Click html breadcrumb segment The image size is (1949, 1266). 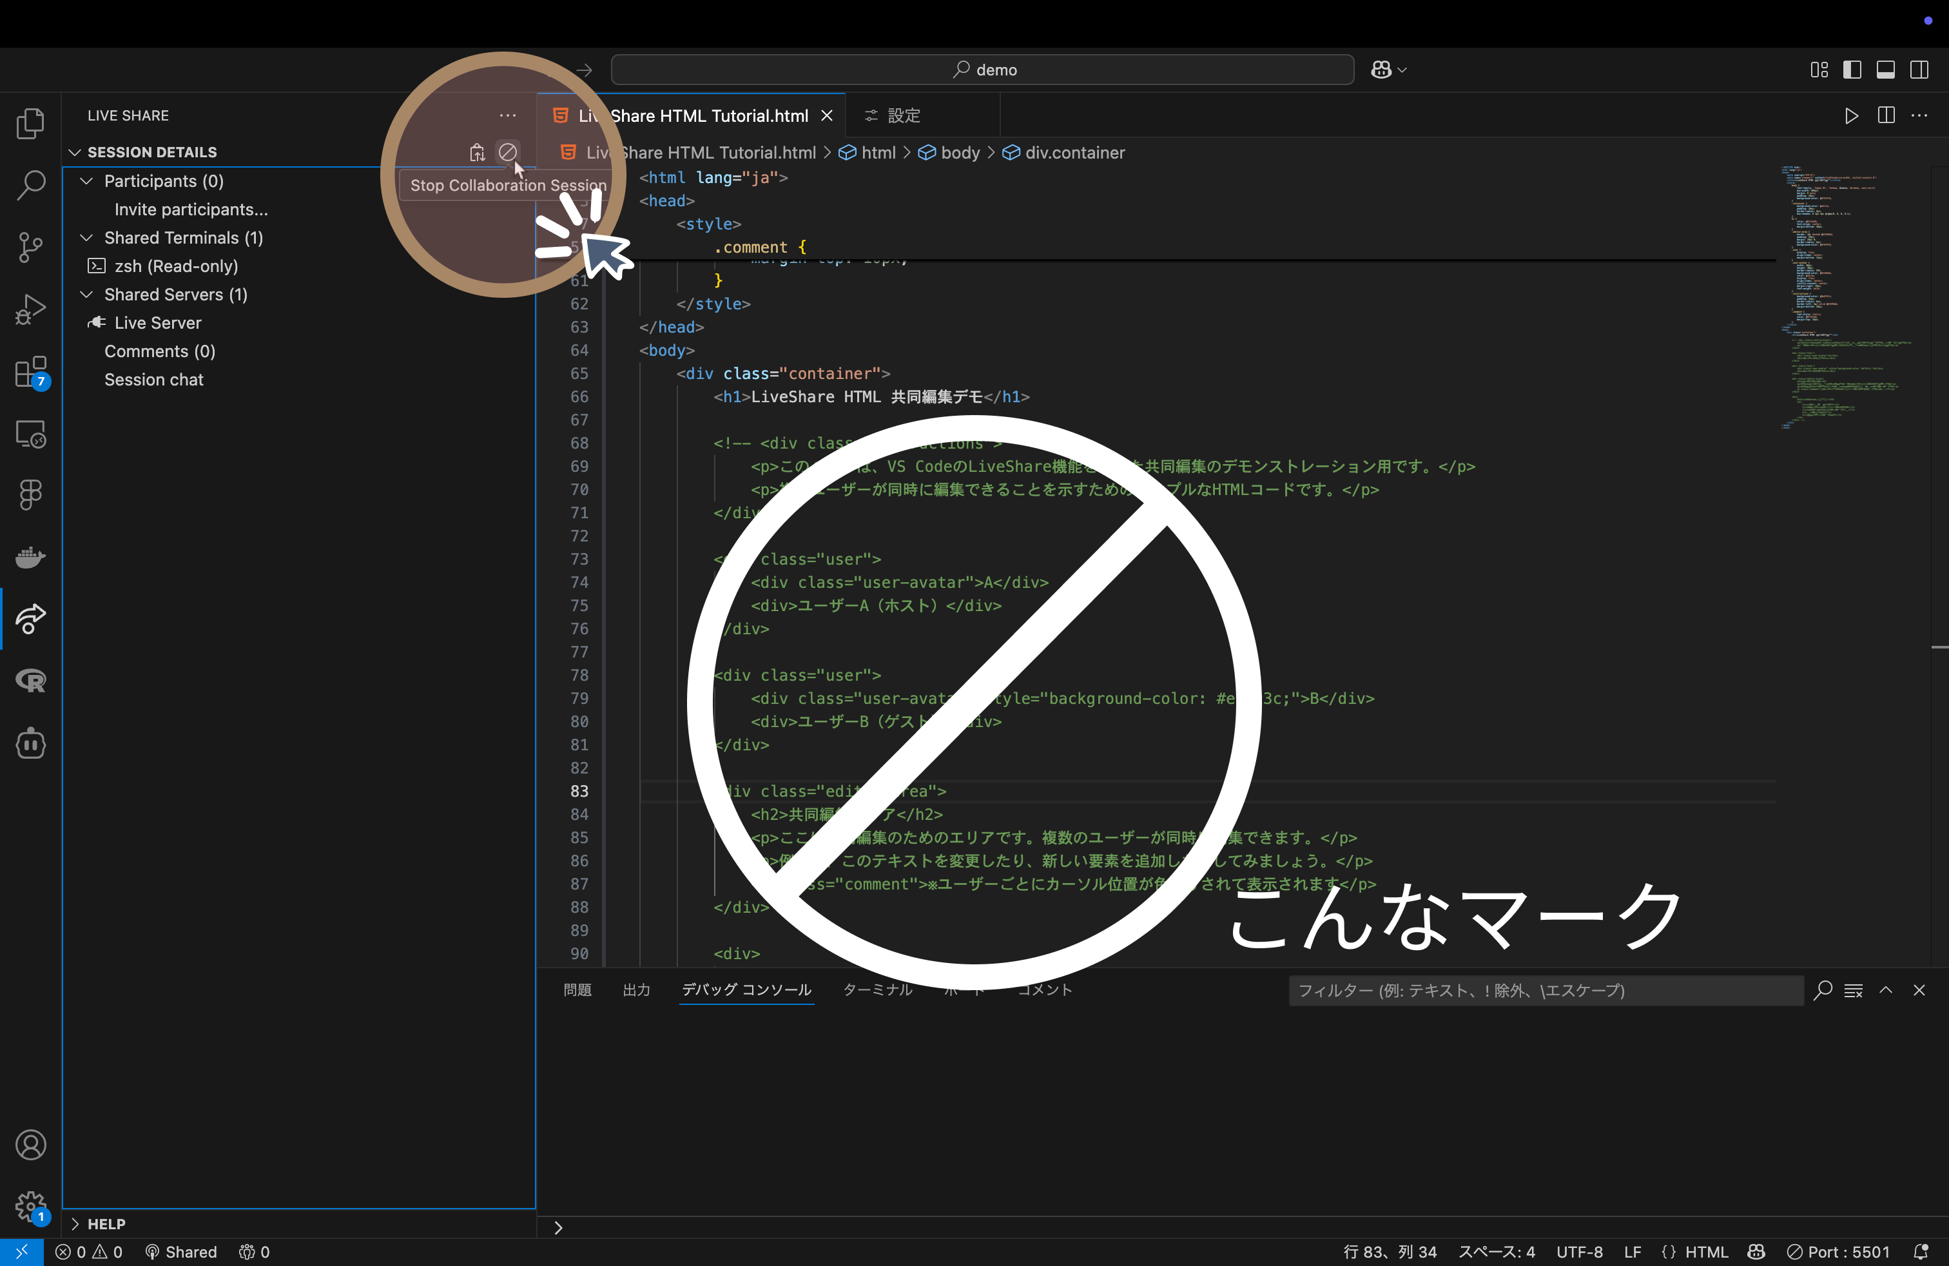(868, 153)
